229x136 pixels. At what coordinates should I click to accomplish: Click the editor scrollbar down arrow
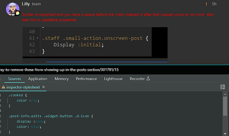point(225,134)
